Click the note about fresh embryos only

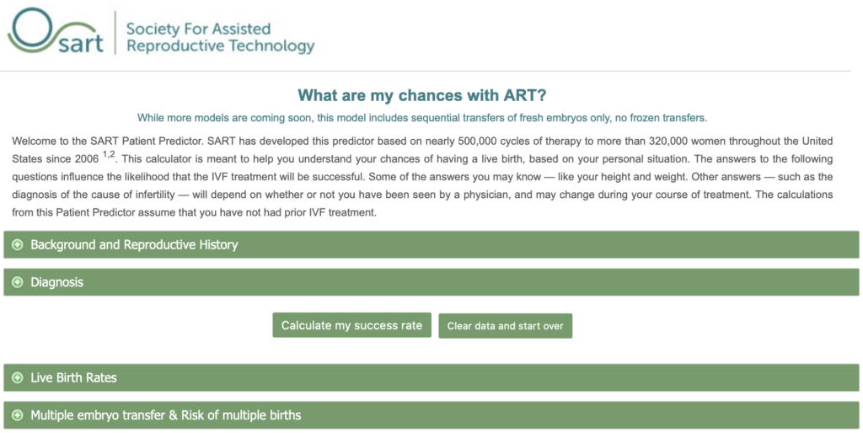(x=422, y=118)
